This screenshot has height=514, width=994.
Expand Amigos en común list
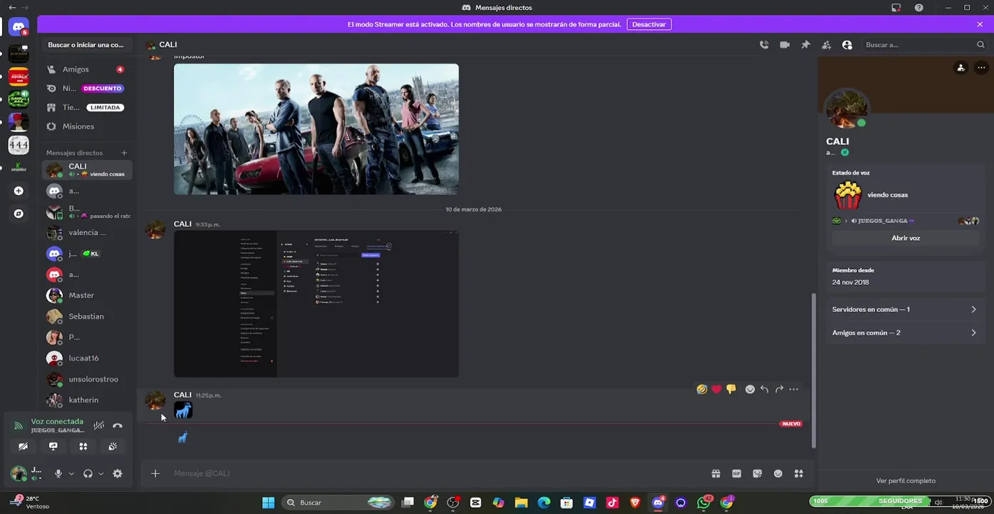click(905, 333)
